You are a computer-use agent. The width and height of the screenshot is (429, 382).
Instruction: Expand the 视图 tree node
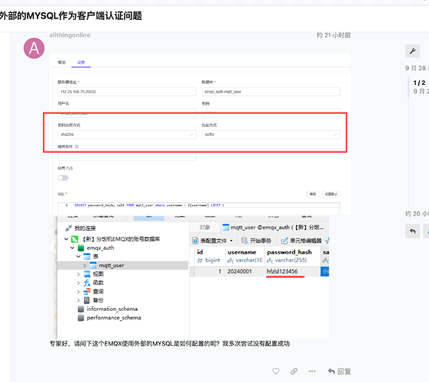79,274
